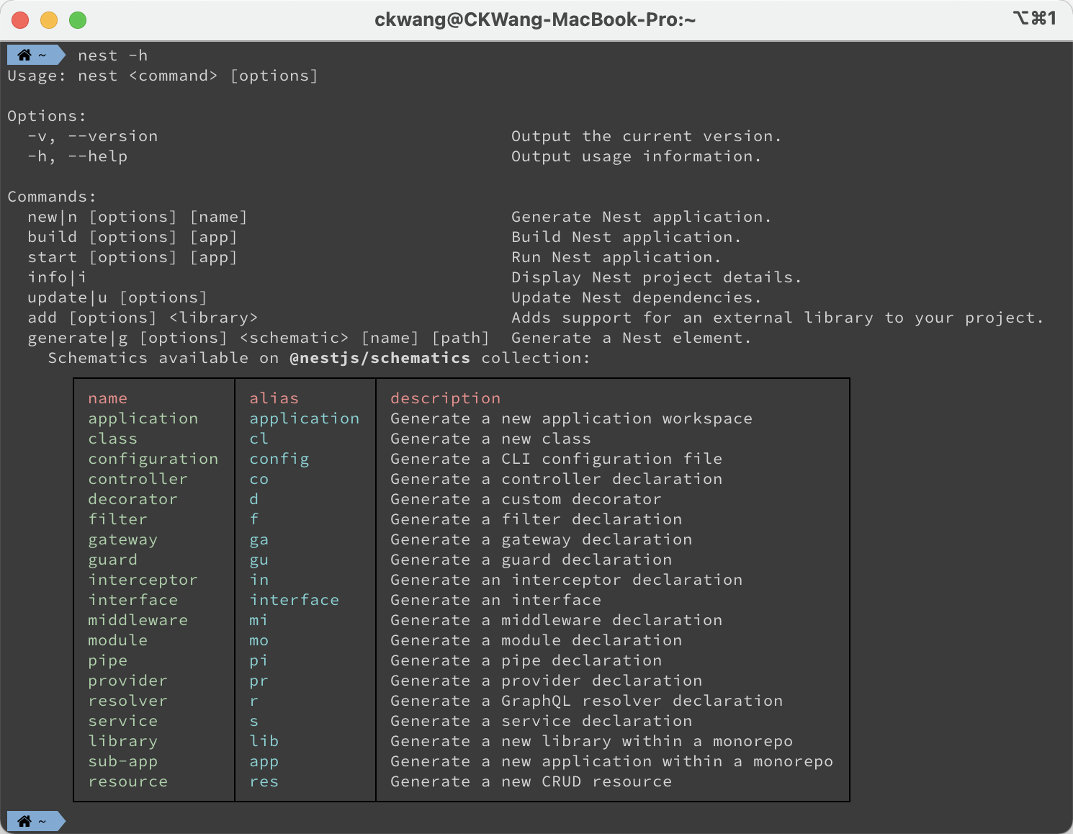The image size is (1073, 834).
Task: Click alias 'mi' for middleware
Action: 259,620
